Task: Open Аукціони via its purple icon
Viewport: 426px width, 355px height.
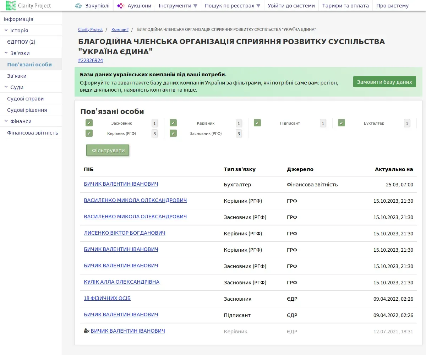Action: 121,6
